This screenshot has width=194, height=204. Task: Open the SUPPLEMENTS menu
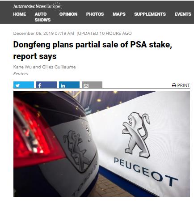(150, 14)
